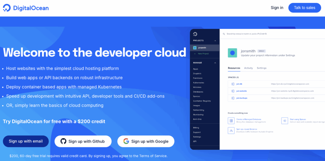Click the jonsmith project title
The width and height of the screenshot is (325, 161).
click(x=248, y=51)
